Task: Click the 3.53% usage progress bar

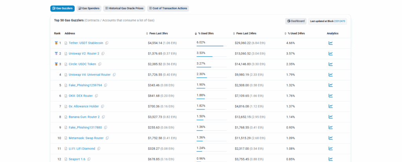Action: pyautogui.click(x=212, y=56)
